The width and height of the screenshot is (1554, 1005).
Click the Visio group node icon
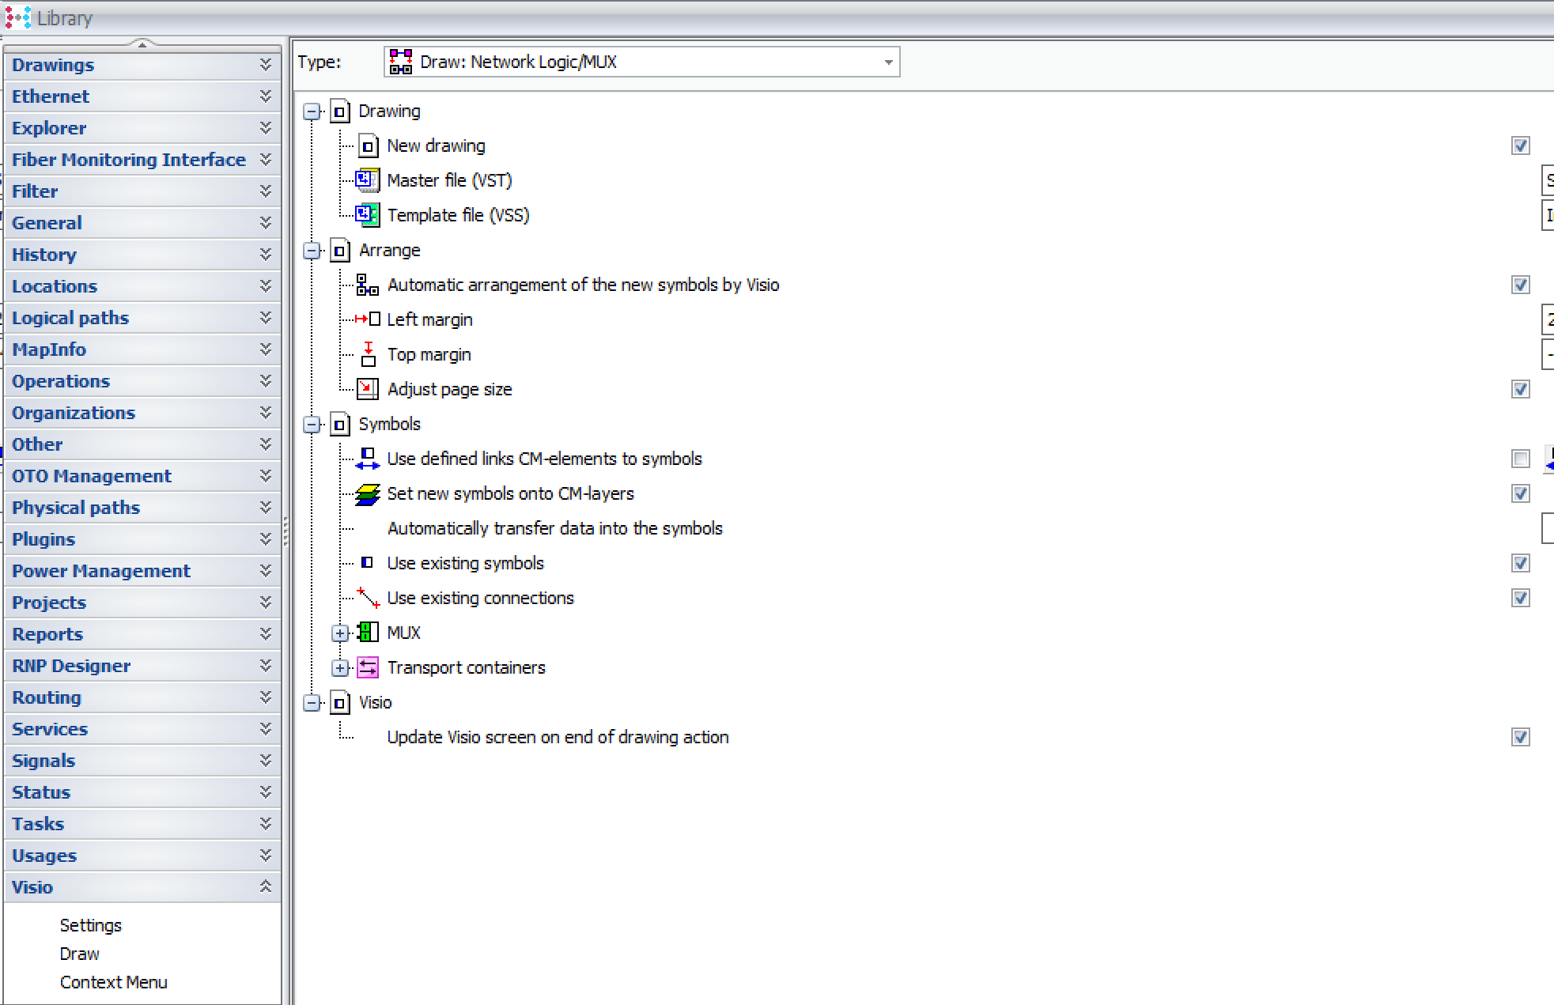click(x=340, y=703)
